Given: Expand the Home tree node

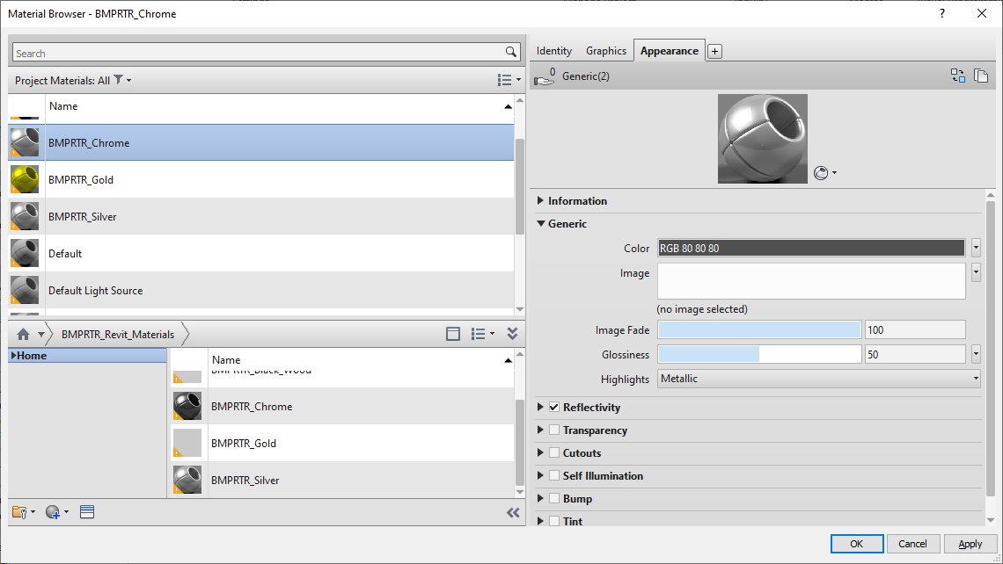Looking at the screenshot, I should click(x=13, y=355).
